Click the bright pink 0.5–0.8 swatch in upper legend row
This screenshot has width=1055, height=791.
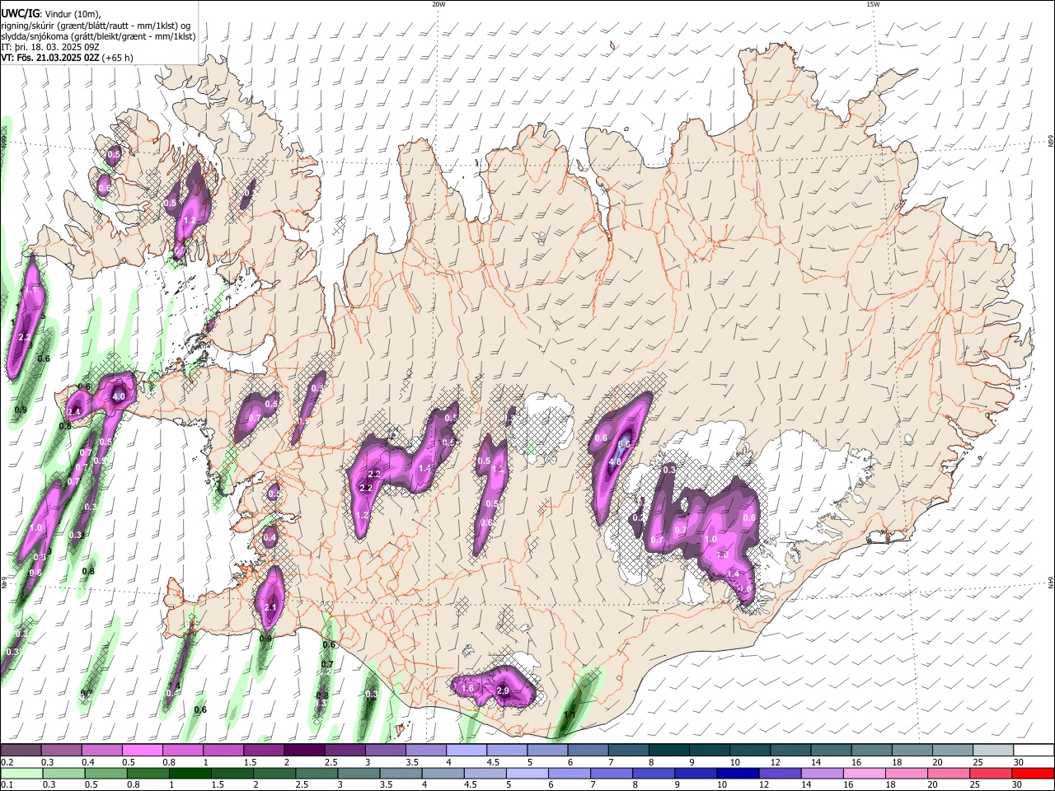click(142, 750)
